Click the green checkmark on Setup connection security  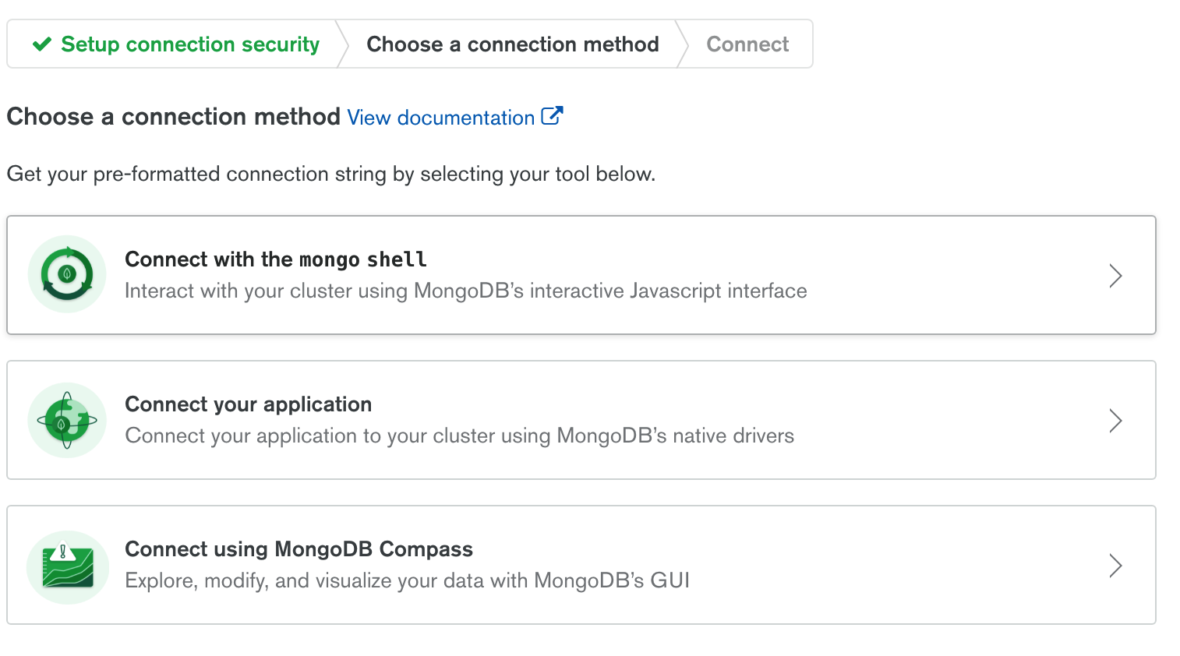coord(42,44)
